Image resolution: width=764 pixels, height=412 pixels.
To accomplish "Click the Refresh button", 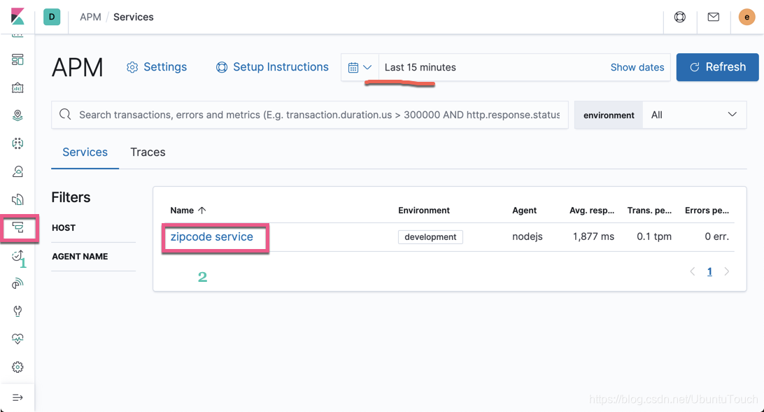I will click(x=717, y=67).
